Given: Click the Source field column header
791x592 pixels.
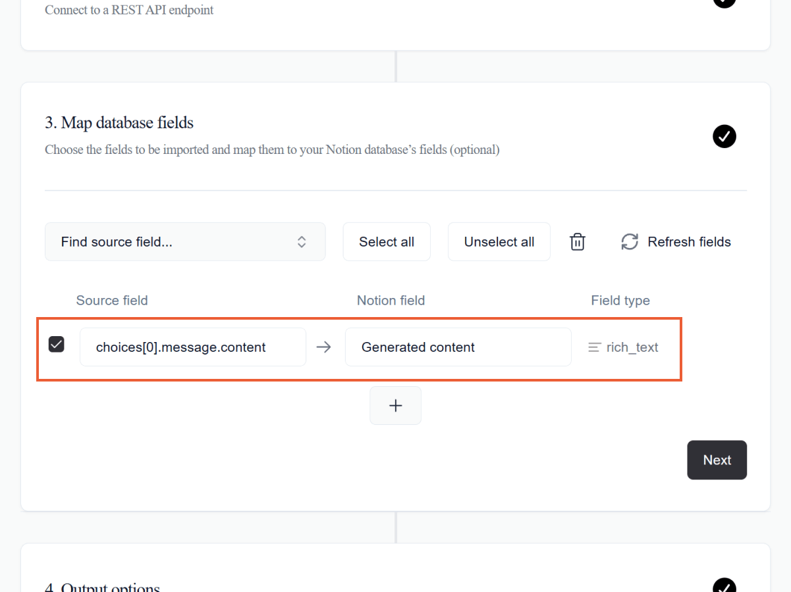Looking at the screenshot, I should point(112,301).
